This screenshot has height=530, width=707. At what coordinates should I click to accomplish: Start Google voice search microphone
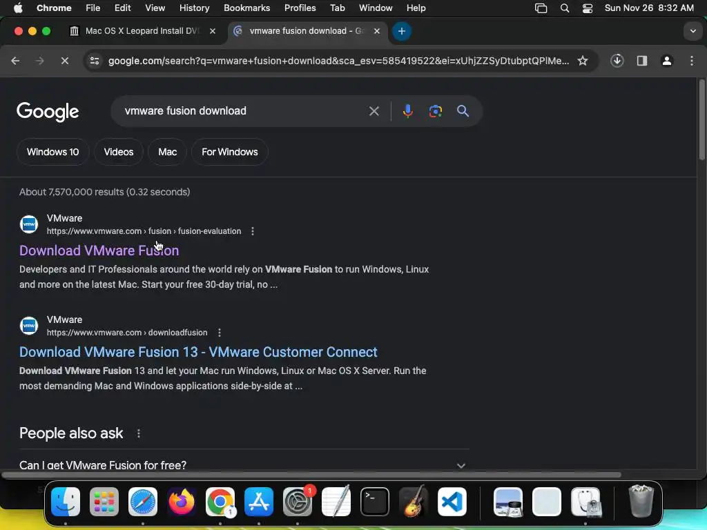[x=407, y=111]
